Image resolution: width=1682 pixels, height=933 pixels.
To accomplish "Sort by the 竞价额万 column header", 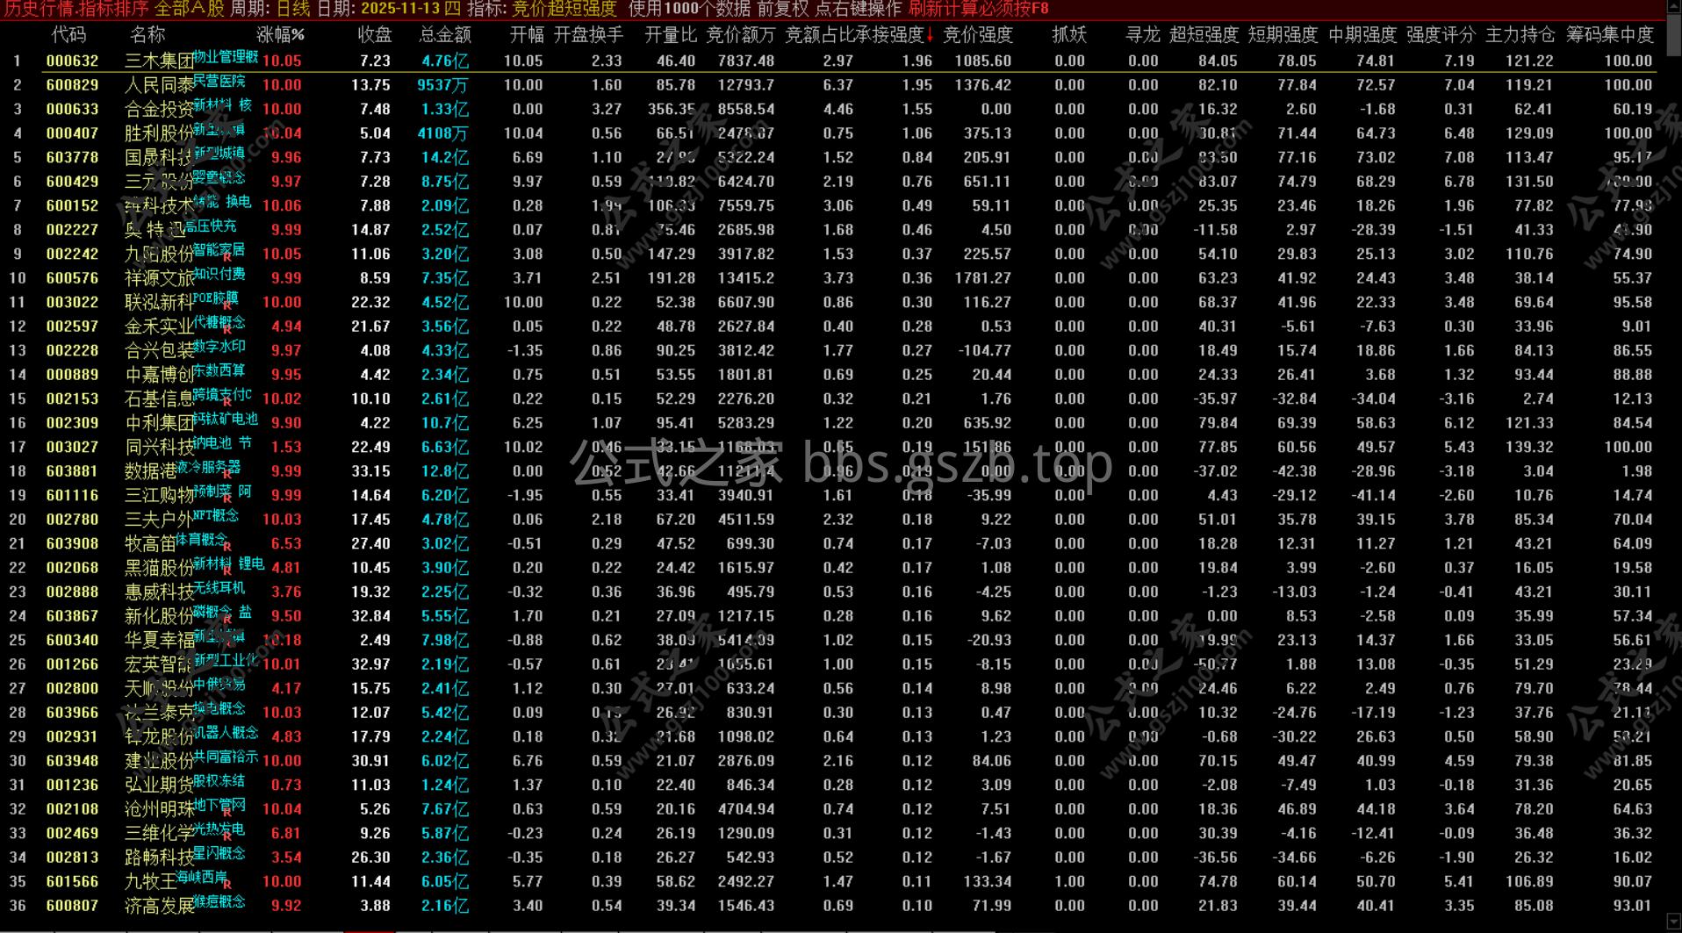I will (741, 35).
